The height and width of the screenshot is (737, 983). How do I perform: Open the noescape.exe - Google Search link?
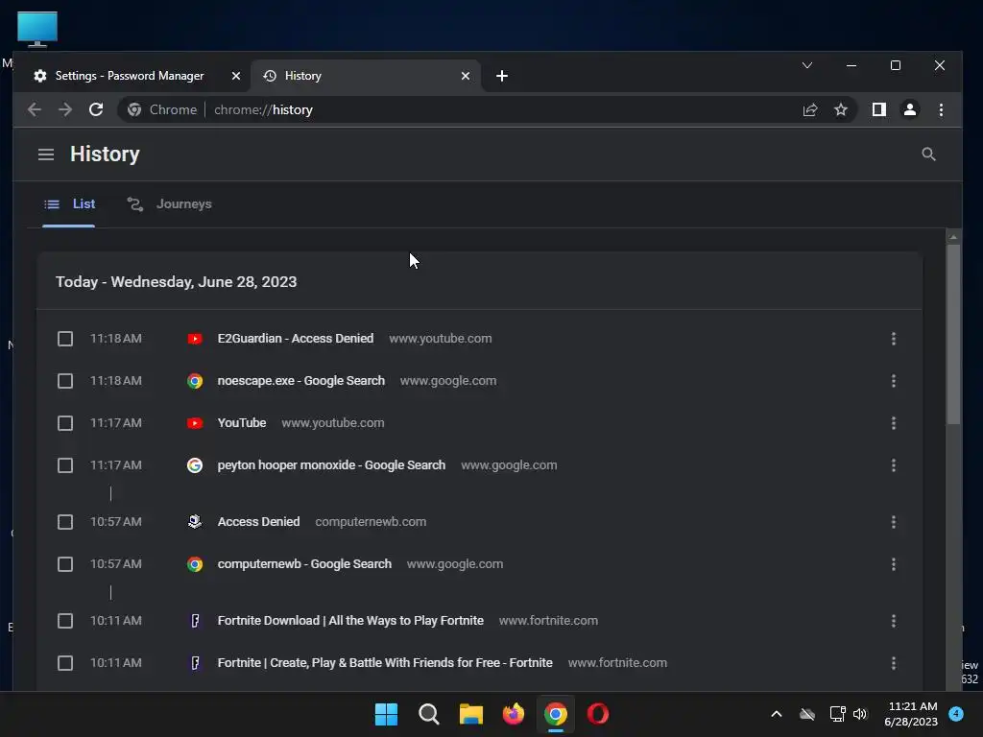(300, 380)
